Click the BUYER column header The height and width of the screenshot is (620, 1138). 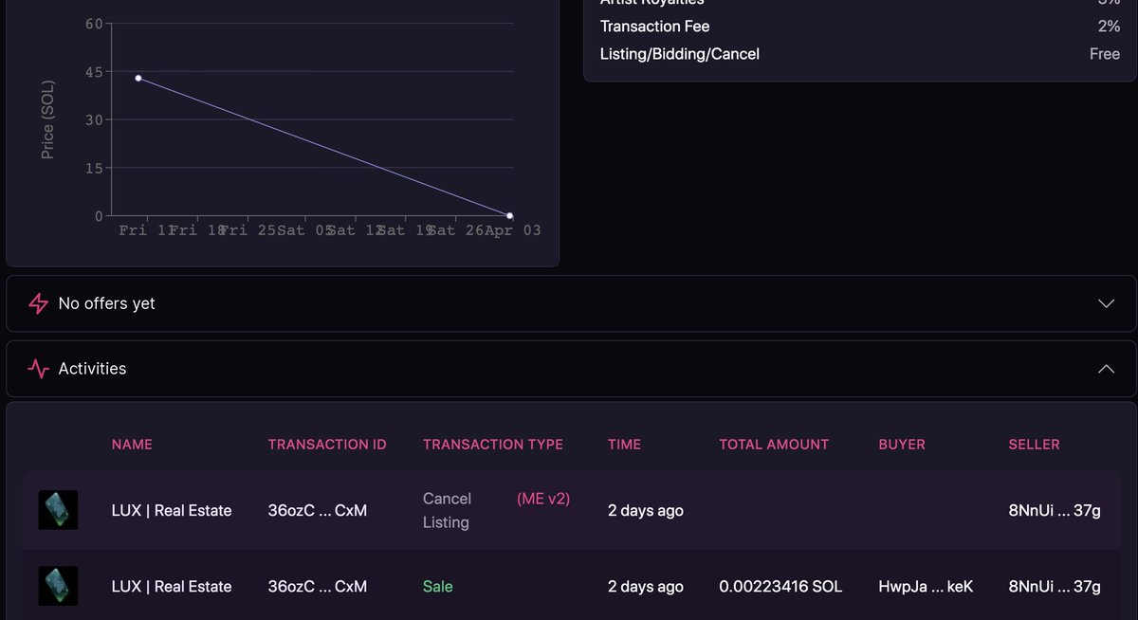point(902,444)
